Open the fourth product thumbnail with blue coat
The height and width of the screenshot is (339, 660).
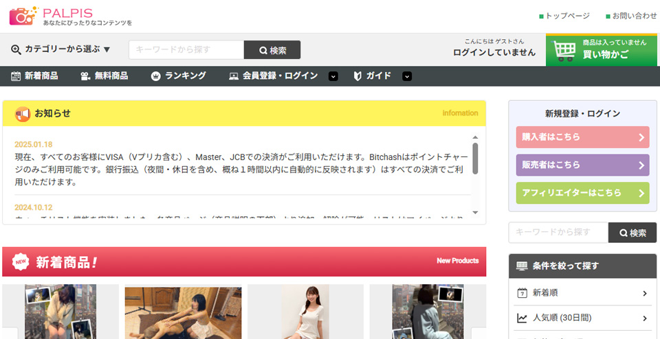pos(428,312)
